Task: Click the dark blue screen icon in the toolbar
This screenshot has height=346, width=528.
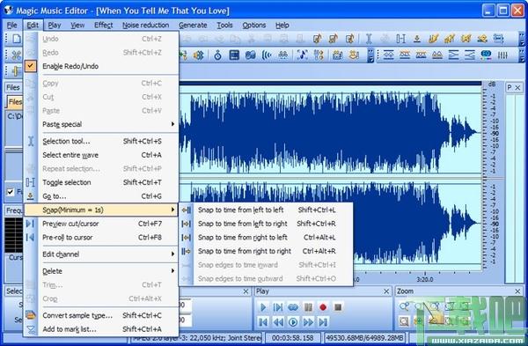Action: [x=234, y=55]
